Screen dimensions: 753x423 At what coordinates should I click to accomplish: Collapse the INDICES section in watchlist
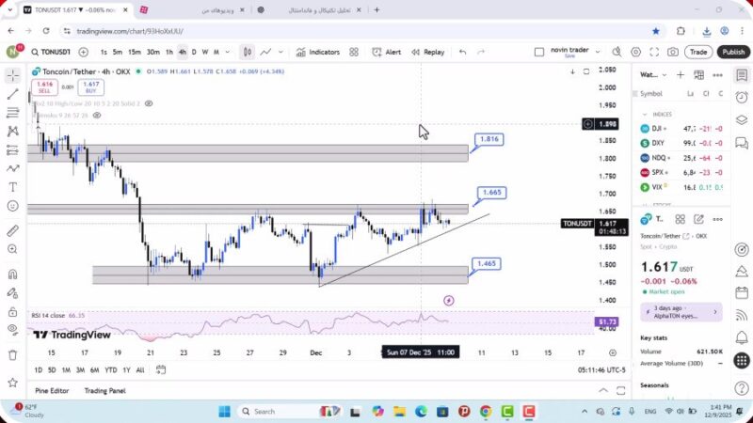[646, 114]
